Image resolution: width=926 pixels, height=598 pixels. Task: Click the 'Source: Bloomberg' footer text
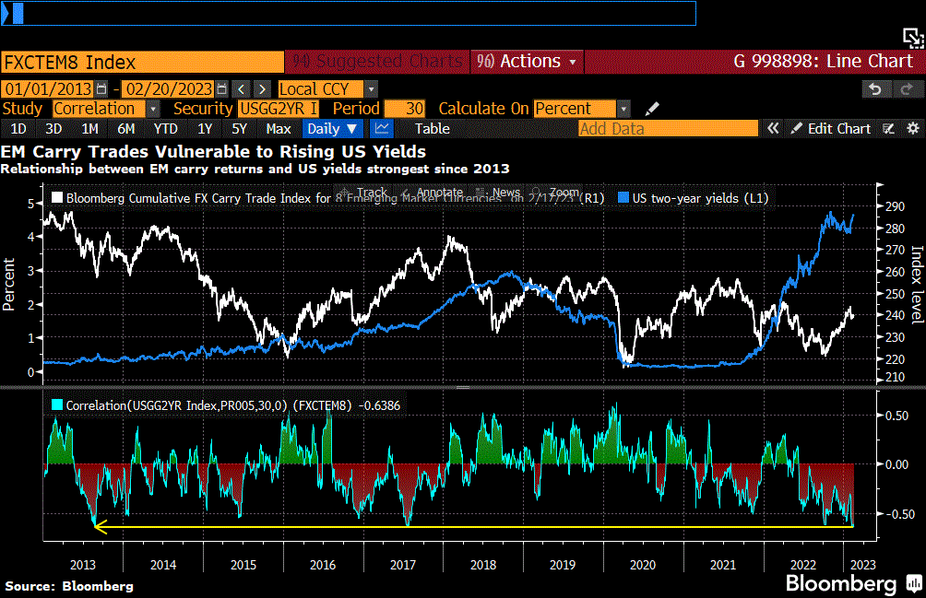(x=69, y=586)
